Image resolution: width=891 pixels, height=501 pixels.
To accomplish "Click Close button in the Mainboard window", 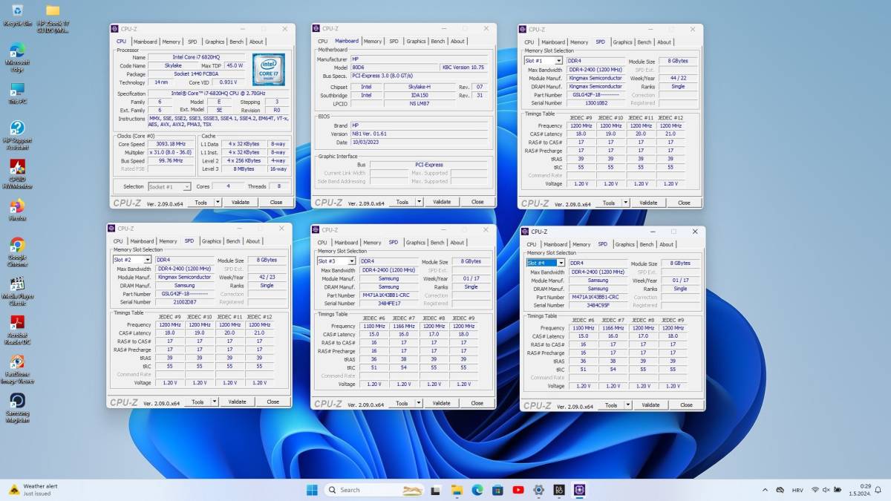I will click(477, 202).
